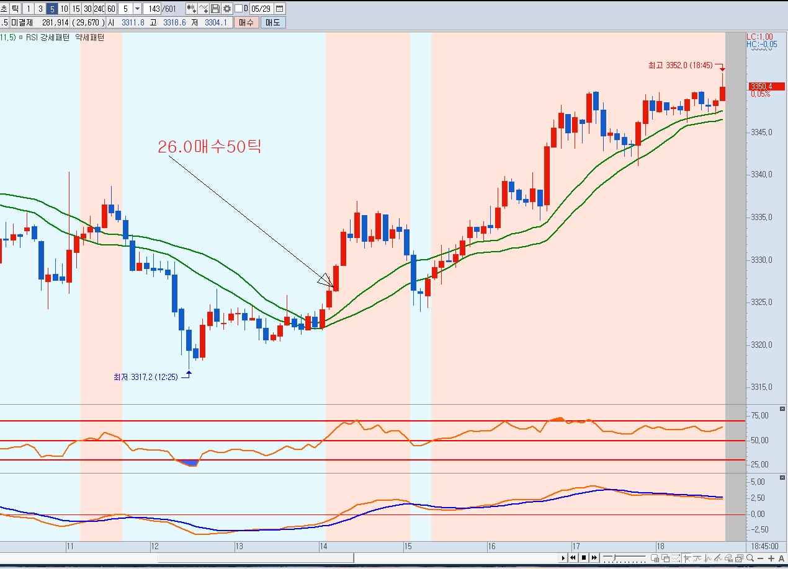Select the 10 period button
Screen dimensions: 788x569
(x=64, y=9)
